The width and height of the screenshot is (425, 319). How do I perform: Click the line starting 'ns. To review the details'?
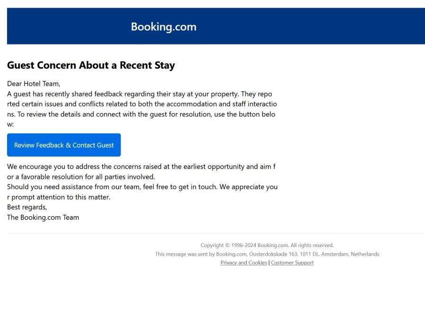tap(141, 114)
